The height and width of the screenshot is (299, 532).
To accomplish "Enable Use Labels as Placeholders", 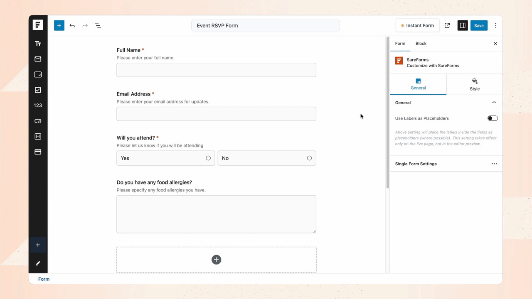I will (493, 118).
